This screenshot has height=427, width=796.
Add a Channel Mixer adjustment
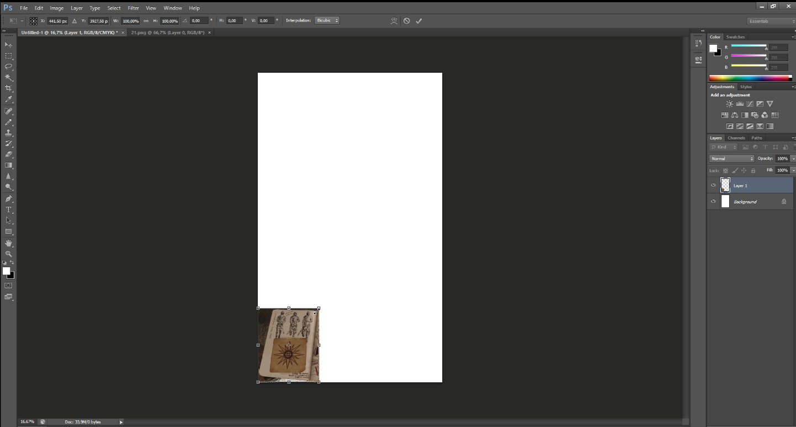765,115
